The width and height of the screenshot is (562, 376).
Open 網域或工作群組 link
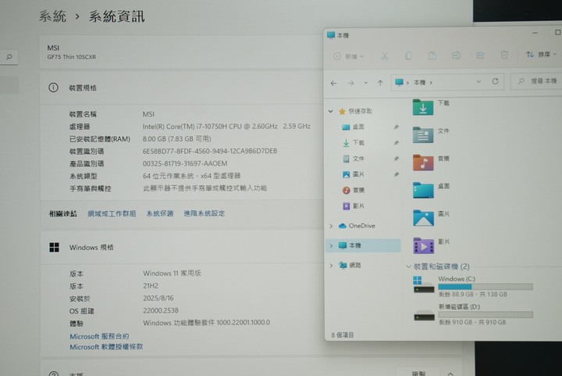coord(112,213)
